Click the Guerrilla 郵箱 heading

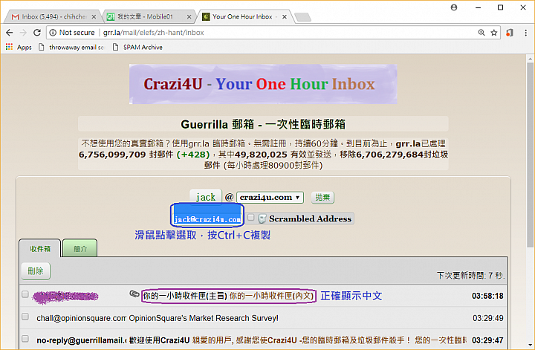(263, 124)
